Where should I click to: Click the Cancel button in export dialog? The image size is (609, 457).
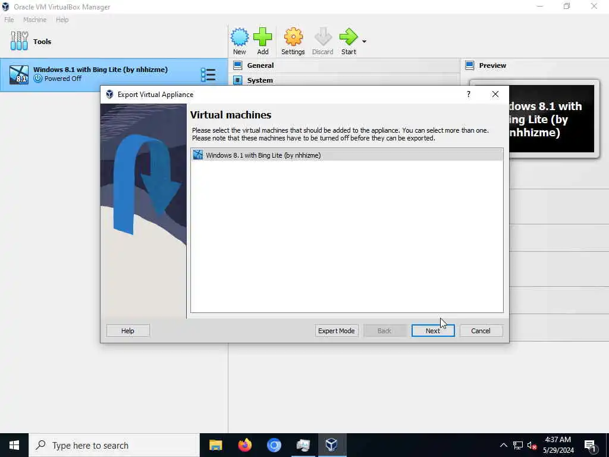[x=481, y=331]
